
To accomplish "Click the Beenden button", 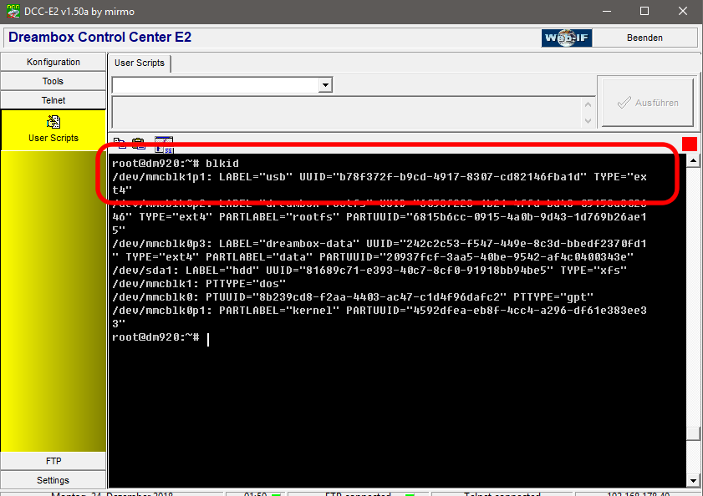I will 644,38.
